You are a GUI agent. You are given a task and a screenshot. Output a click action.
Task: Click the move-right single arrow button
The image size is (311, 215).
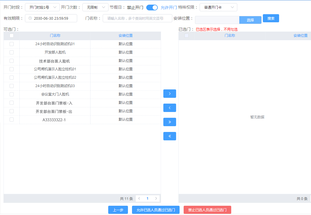pyautogui.click(x=170, y=93)
